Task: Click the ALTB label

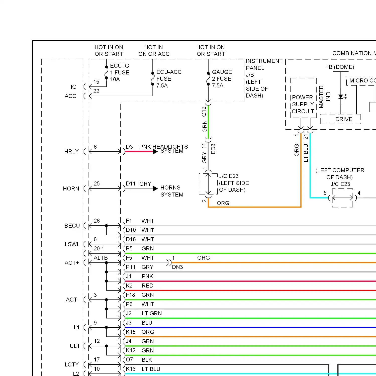Action: (x=101, y=258)
